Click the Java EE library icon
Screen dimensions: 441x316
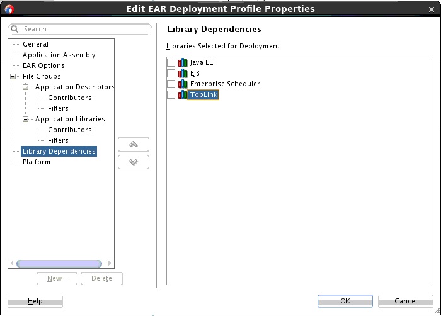(x=183, y=62)
